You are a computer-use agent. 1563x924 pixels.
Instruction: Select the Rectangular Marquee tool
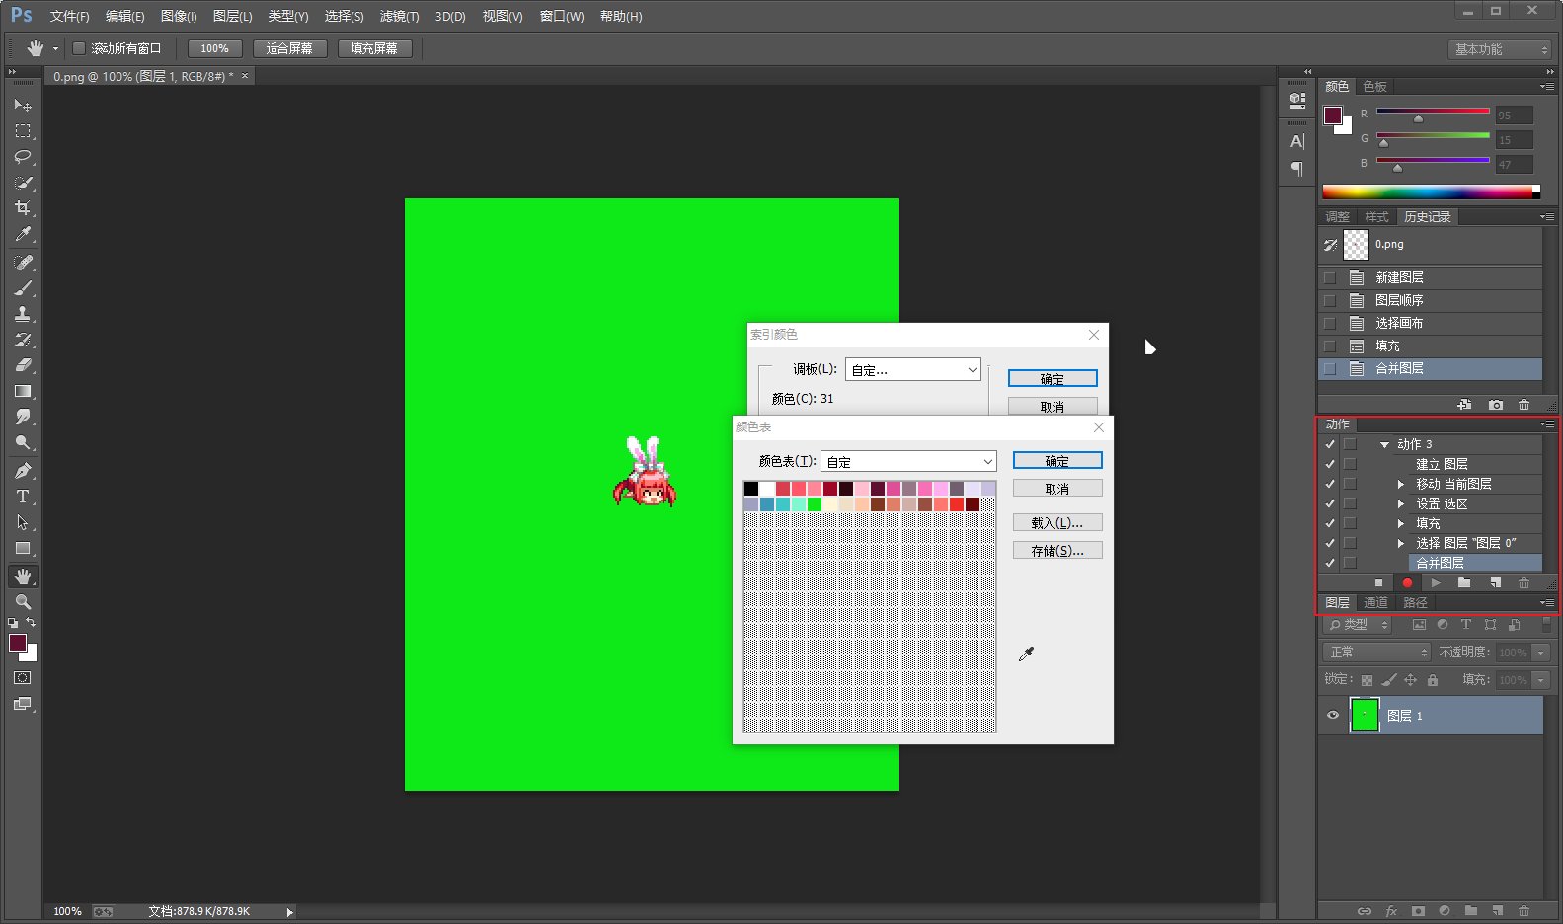point(23,130)
